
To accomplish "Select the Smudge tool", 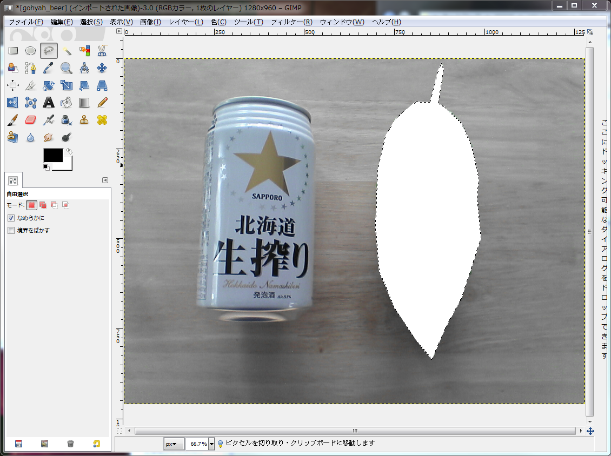I will pyautogui.click(x=49, y=137).
